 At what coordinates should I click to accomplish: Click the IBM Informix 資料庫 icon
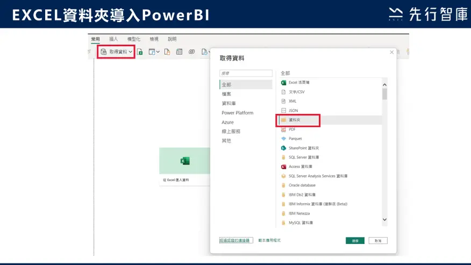(x=283, y=204)
